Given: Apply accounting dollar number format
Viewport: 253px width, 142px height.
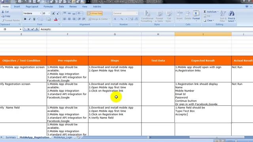Looking at the screenshot, I should click(115, 19).
